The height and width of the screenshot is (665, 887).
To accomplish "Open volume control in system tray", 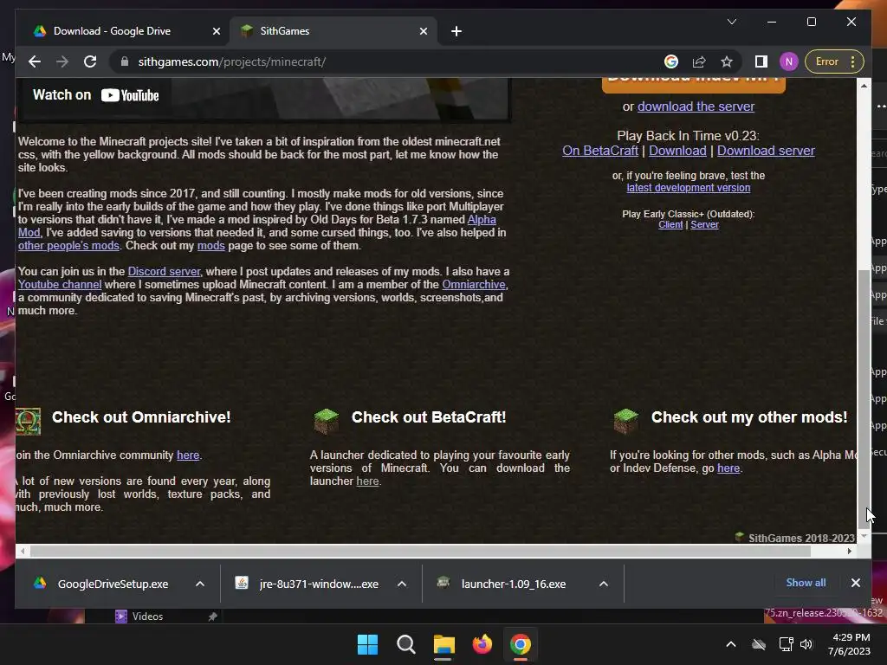I will pyautogui.click(x=806, y=644).
